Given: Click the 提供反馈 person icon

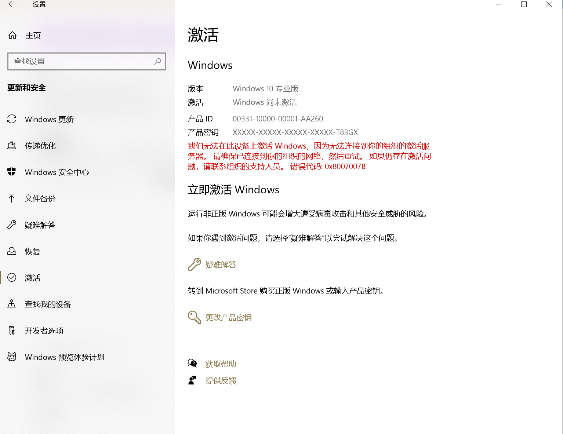Looking at the screenshot, I should pyautogui.click(x=192, y=380).
